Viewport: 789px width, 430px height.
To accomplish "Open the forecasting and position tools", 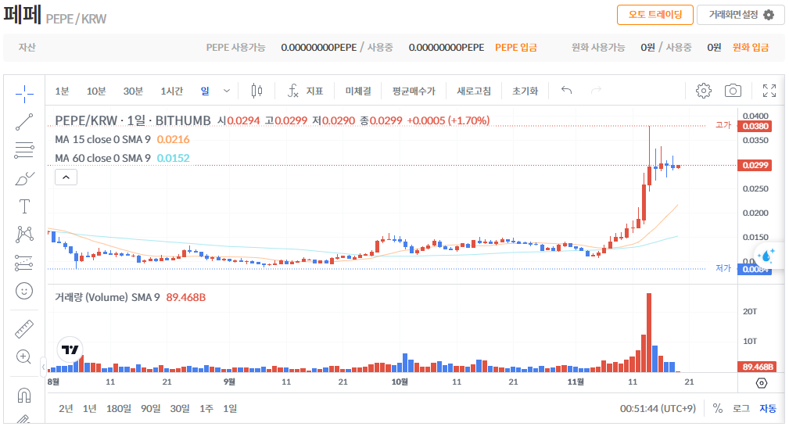I will tap(24, 263).
